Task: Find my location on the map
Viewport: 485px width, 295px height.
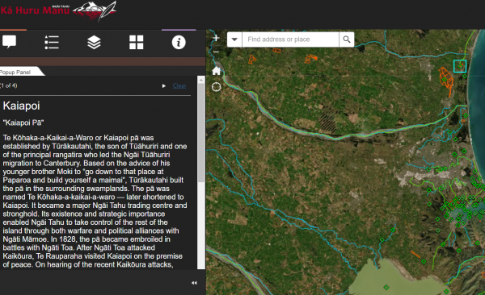Action: (x=216, y=87)
